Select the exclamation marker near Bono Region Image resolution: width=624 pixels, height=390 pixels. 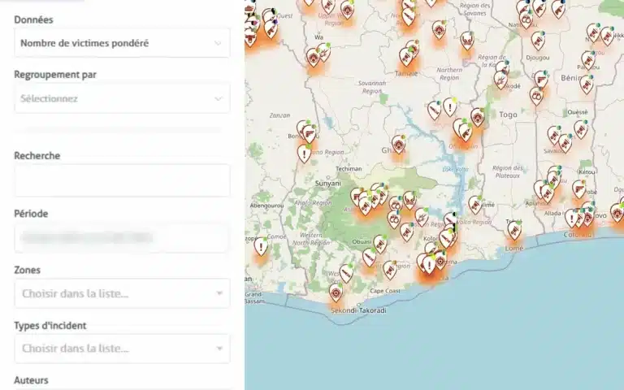pyautogui.click(x=304, y=154)
